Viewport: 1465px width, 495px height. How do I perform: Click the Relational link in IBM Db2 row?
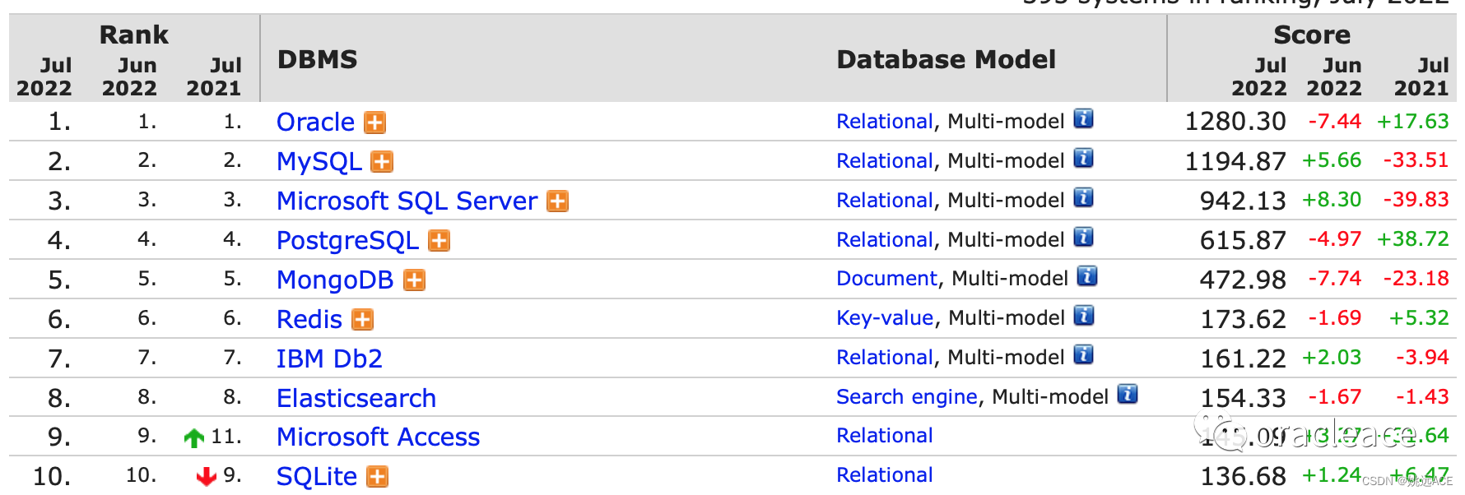point(885,358)
